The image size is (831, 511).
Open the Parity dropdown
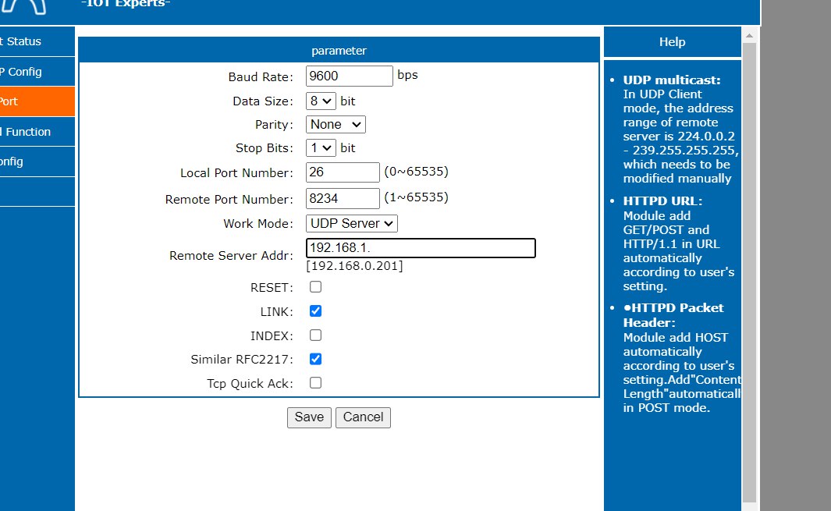pyautogui.click(x=336, y=125)
